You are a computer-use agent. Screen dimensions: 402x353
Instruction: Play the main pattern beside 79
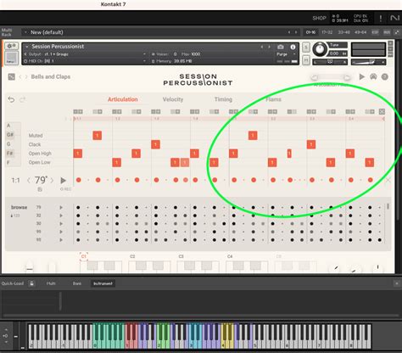pos(63,181)
